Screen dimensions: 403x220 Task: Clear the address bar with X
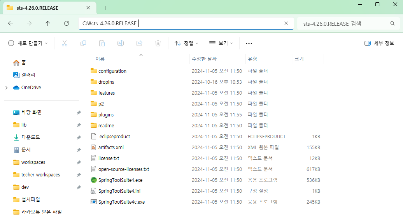(x=286, y=23)
